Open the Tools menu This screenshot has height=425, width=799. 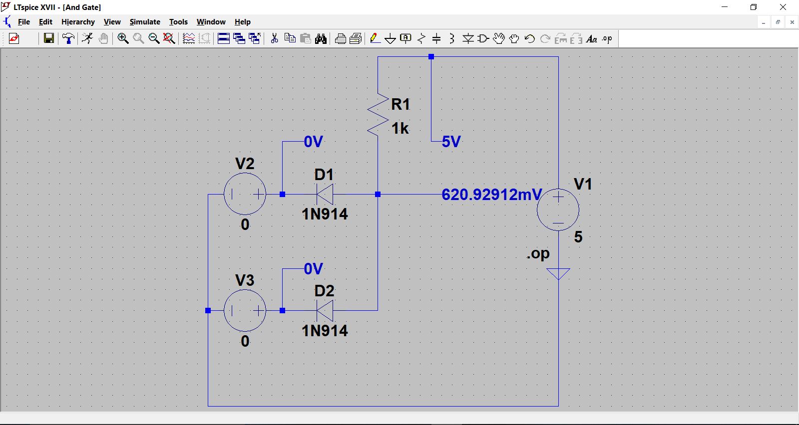pyautogui.click(x=178, y=22)
